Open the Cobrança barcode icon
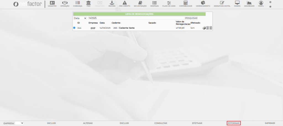The image size is (283, 126). (x=77, y=3)
